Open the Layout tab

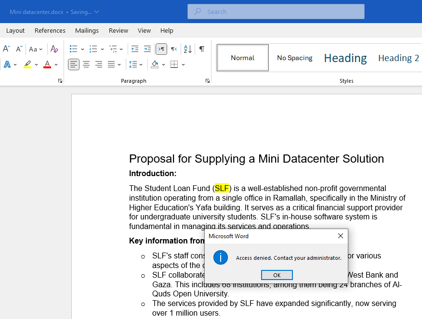[15, 31]
